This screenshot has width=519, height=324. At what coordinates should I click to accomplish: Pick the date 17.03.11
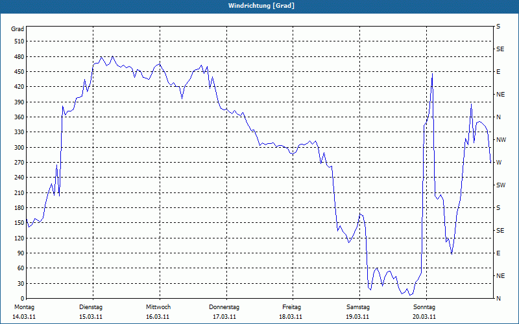(x=224, y=317)
